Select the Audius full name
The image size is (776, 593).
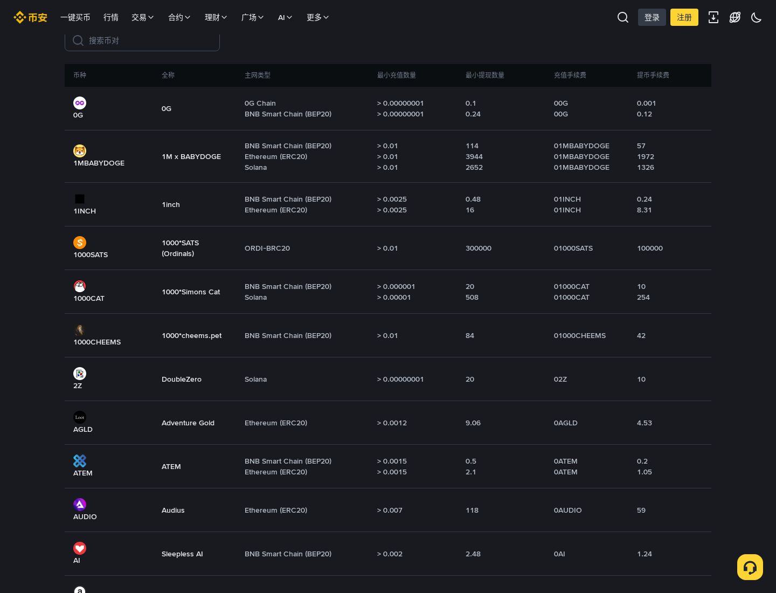pos(173,510)
